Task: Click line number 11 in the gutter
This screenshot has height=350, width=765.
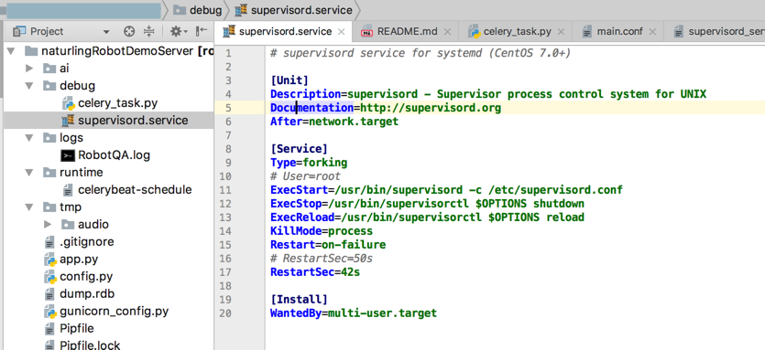Action: (x=225, y=190)
